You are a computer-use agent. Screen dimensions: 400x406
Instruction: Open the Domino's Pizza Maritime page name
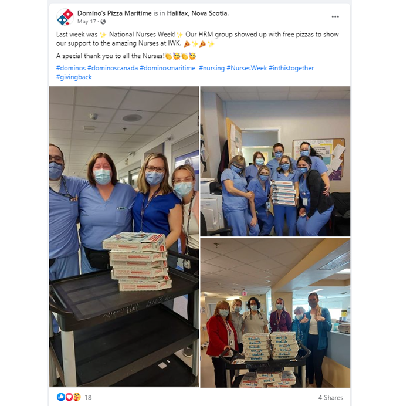[114, 13]
